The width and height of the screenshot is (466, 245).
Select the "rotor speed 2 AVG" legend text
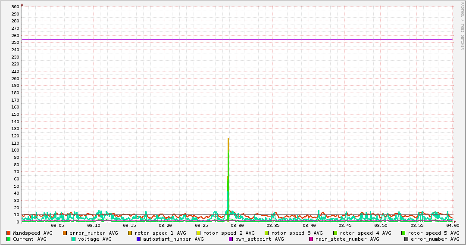pos(229,233)
